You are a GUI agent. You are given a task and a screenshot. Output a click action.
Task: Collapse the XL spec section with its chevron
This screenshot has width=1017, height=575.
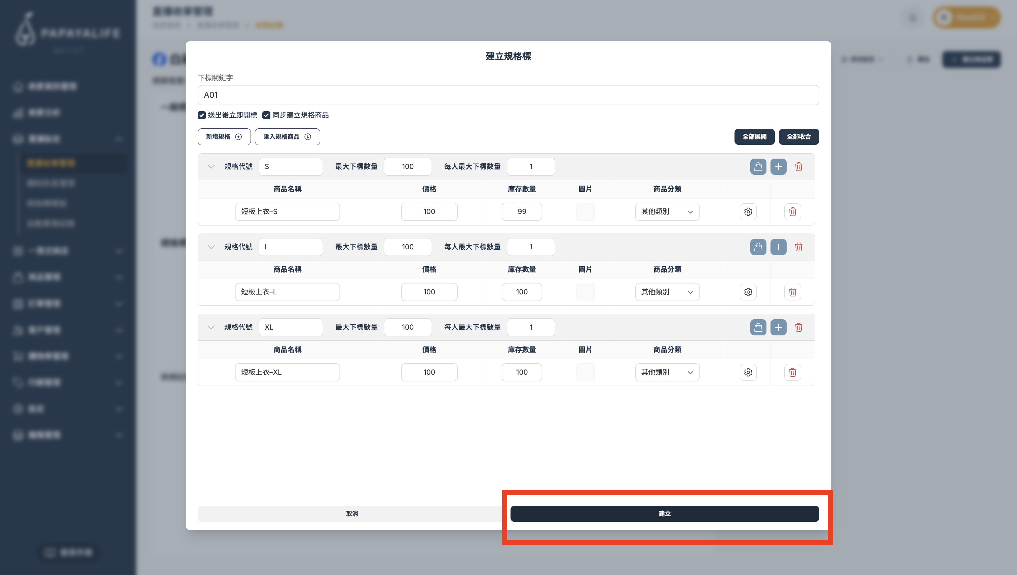211,327
